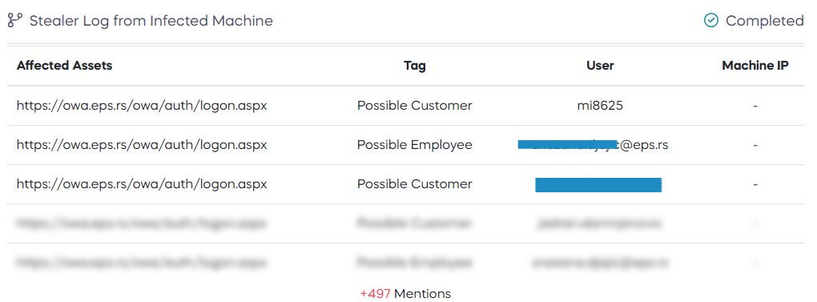Image resolution: width=817 pixels, height=302 pixels.
Task: Select the mi8625 user entry
Action: 600,106
